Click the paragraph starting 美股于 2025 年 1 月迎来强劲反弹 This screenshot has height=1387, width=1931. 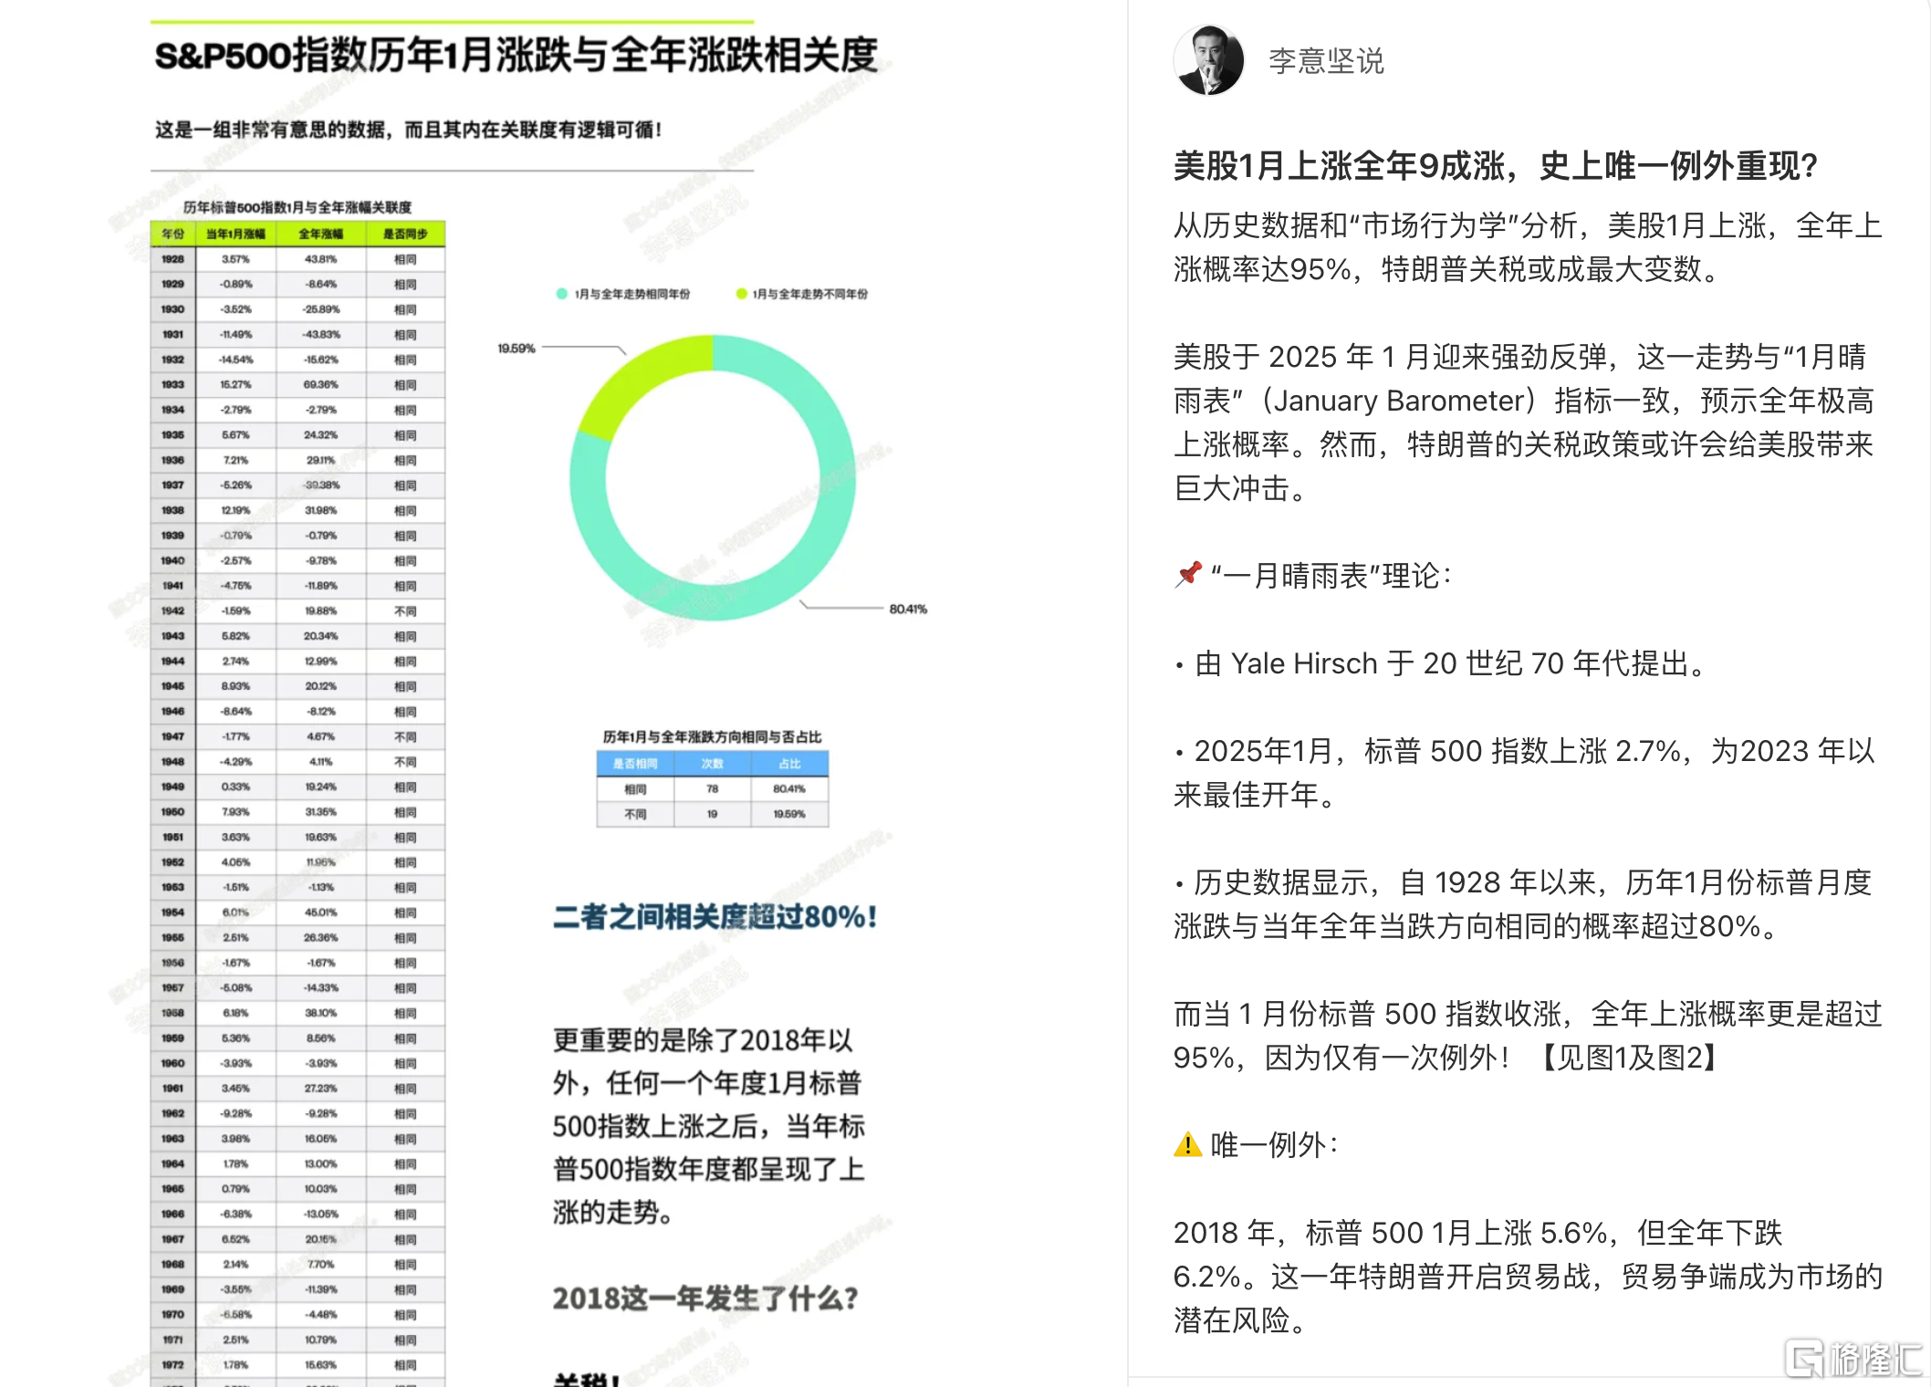[x=1524, y=422]
